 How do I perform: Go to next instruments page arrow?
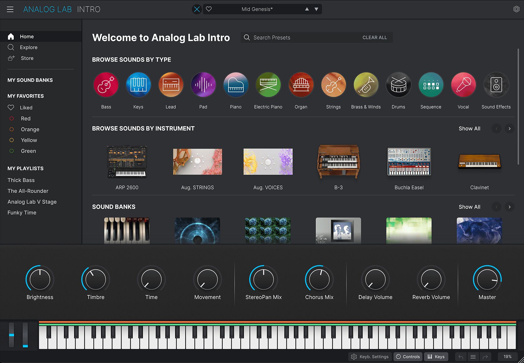[509, 129]
